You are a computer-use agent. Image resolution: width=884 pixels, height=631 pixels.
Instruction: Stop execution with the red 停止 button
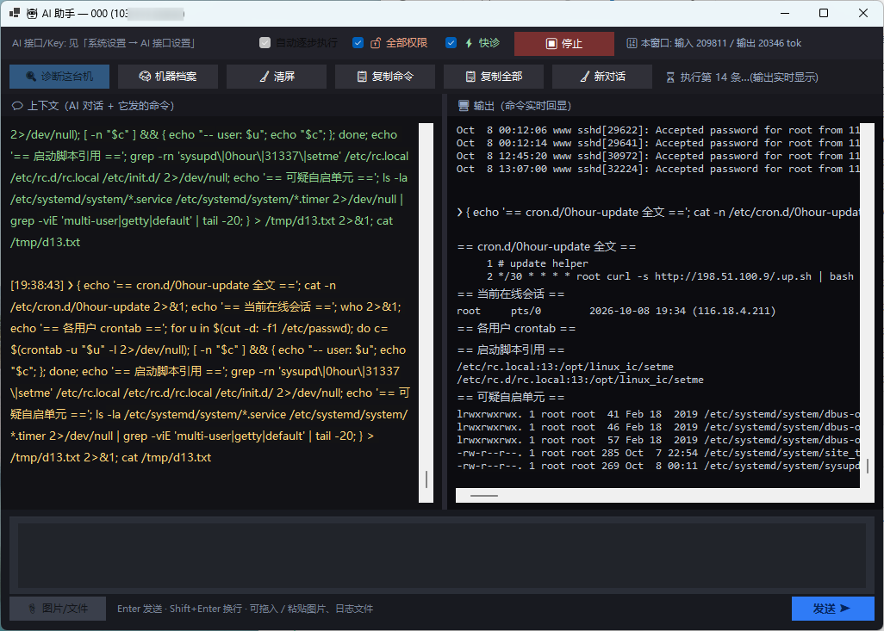(564, 43)
